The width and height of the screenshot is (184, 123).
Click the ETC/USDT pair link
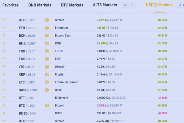[x=27, y=82]
